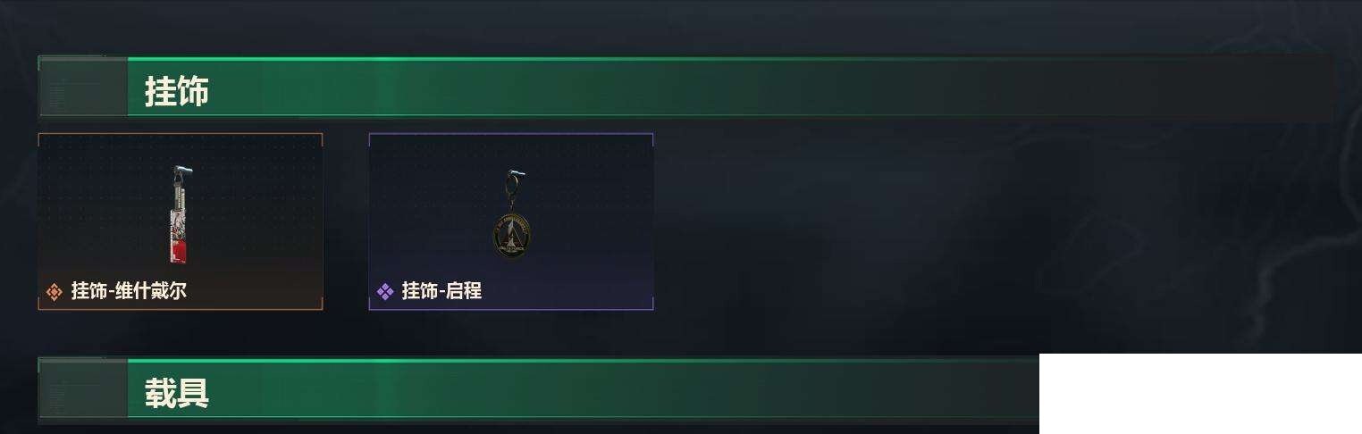This screenshot has height=434, width=1362.
Task: Click the 挂饰-启程 name label
Action: pos(441,291)
